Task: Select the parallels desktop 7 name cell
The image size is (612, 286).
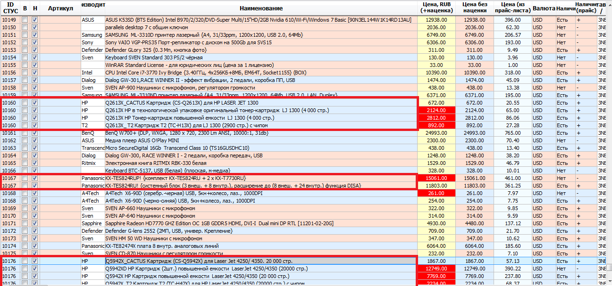Action: pyautogui.click(x=261, y=27)
